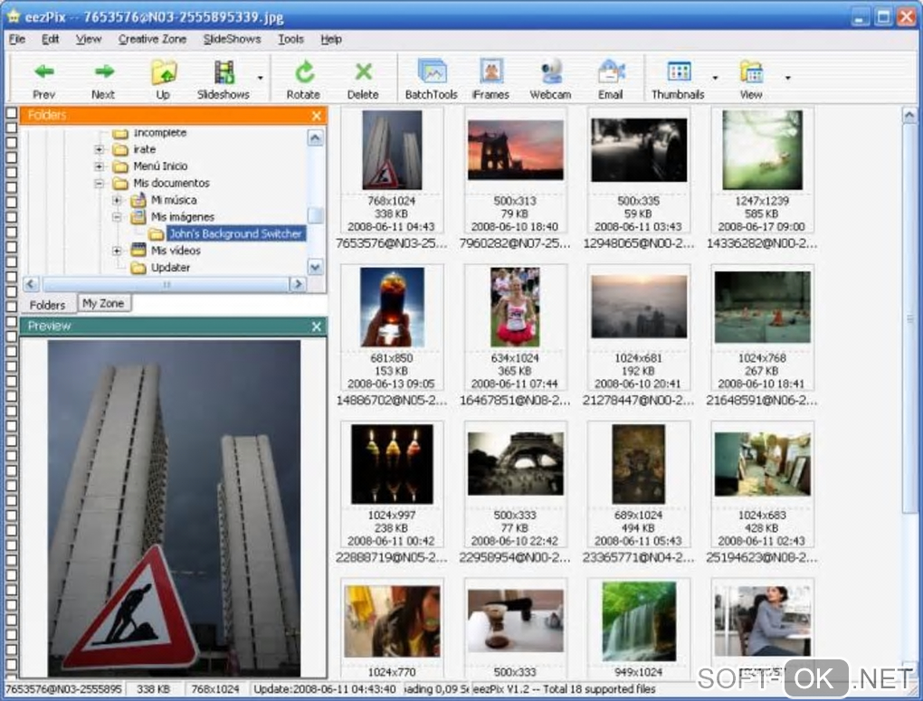The height and width of the screenshot is (701, 923).
Task: Click folder tree right scroll arrow
Action: click(298, 284)
